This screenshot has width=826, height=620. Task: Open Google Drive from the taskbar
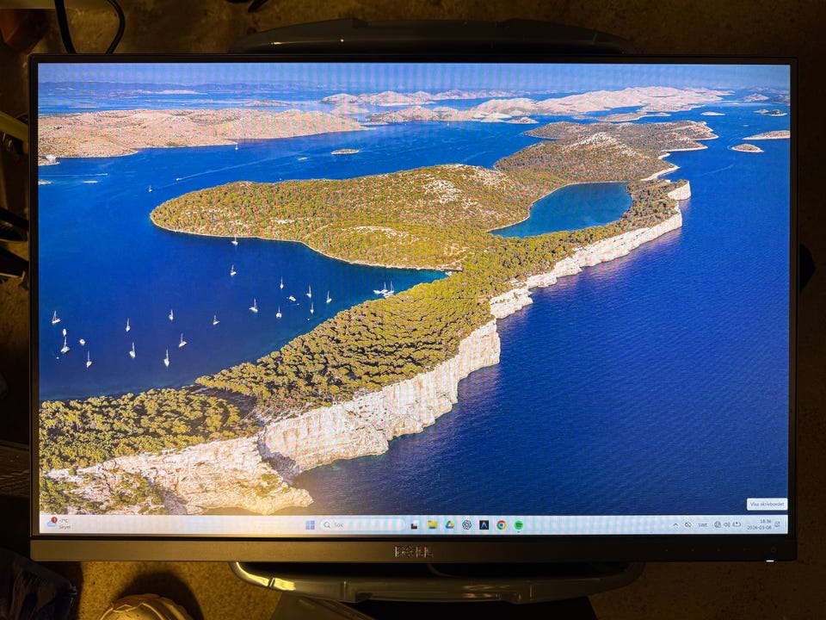point(449,524)
